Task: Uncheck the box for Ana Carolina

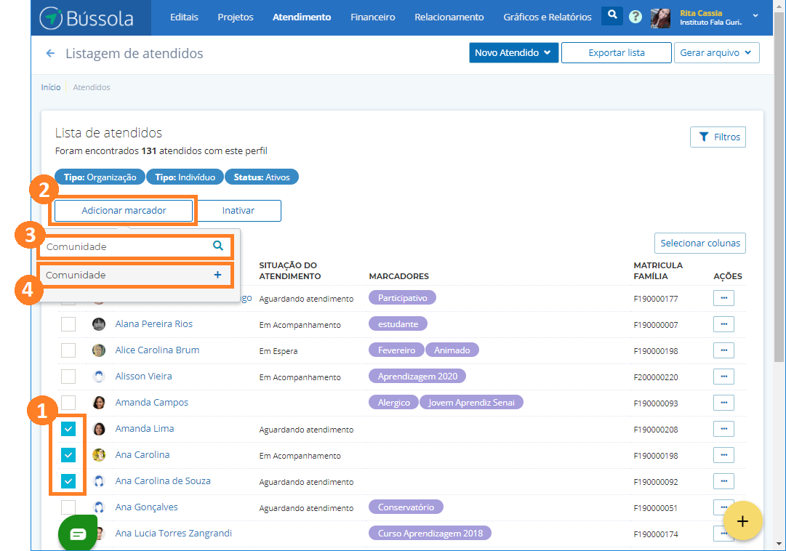Action: [x=68, y=455]
